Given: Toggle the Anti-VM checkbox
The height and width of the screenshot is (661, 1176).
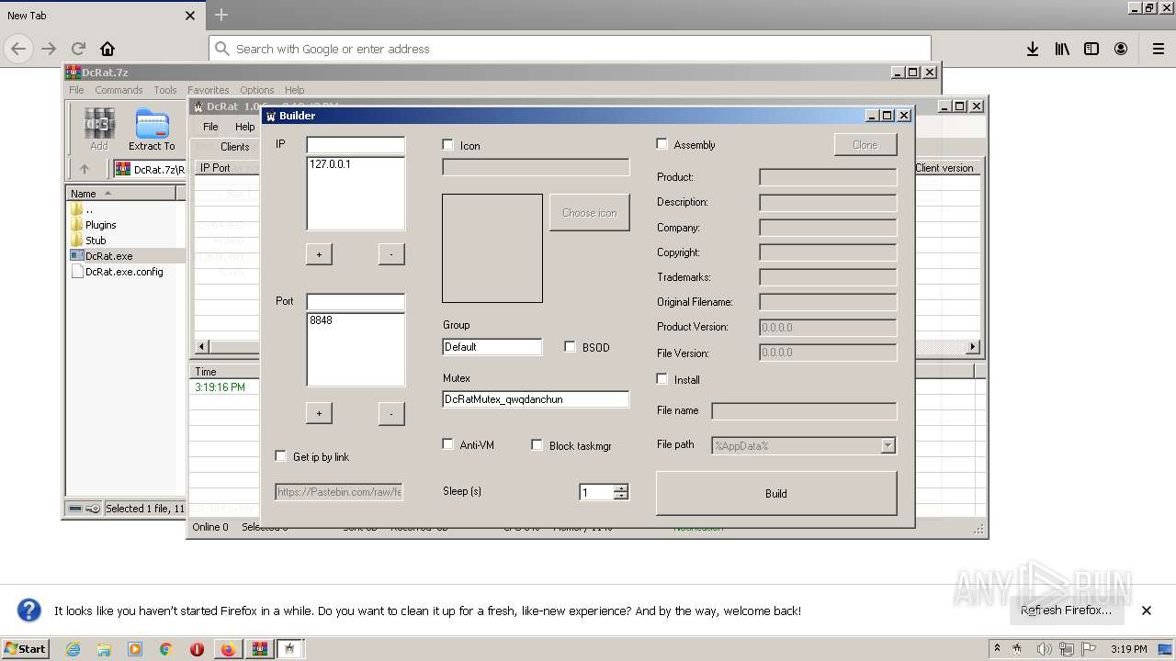Looking at the screenshot, I should tap(448, 444).
